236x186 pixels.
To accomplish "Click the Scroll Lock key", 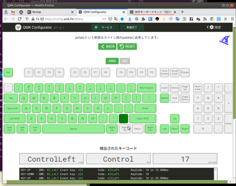I will click(175, 72).
